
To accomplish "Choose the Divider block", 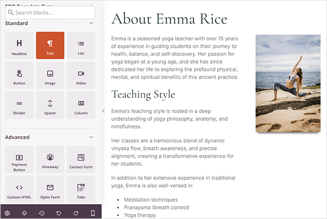I will pos(19,106).
